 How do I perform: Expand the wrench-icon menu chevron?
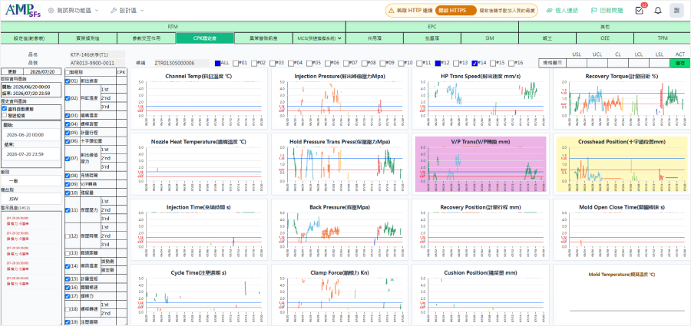(142, 10)
